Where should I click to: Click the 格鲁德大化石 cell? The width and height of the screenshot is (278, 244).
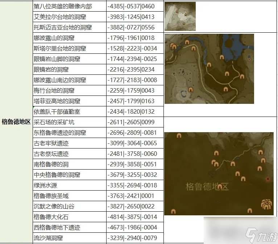coord(70,217)
